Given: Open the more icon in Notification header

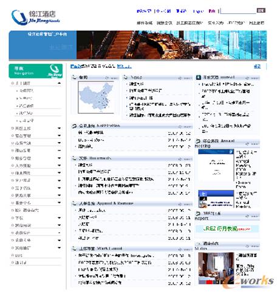Looking at the screenshot, I should coord(185,127).
